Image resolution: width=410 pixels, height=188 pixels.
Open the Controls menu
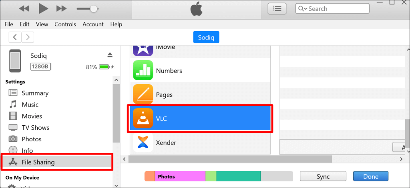65,24
